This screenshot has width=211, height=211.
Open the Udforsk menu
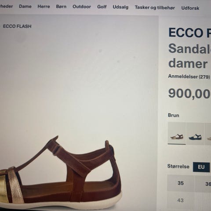click(x=190, y=8)
